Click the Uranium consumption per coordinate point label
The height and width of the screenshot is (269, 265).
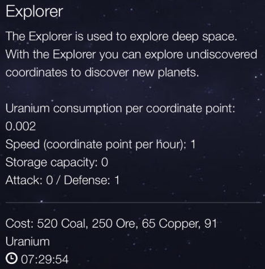click(120, 109)
